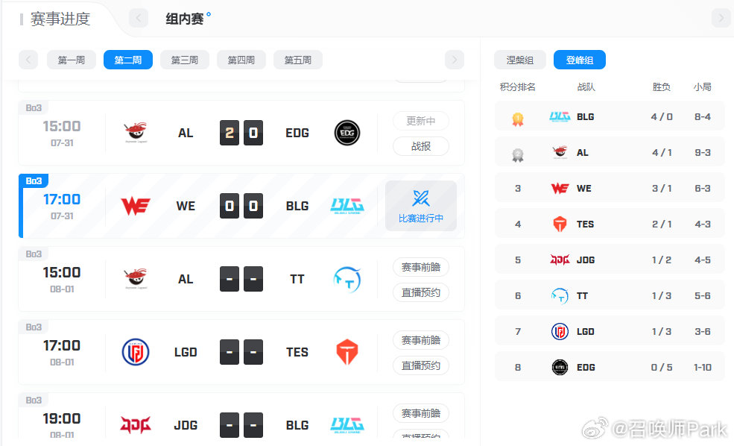This screenshot has width=734, height=446.
Task: Click TES logo in standings table
Action: (x=560, y=224)
